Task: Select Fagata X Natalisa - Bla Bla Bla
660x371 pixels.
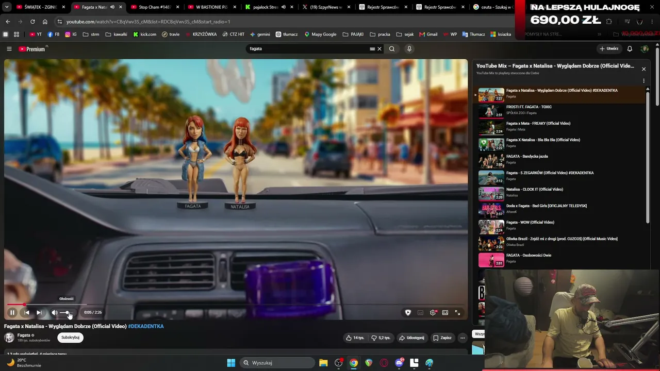Action: (x=560, y=144)
